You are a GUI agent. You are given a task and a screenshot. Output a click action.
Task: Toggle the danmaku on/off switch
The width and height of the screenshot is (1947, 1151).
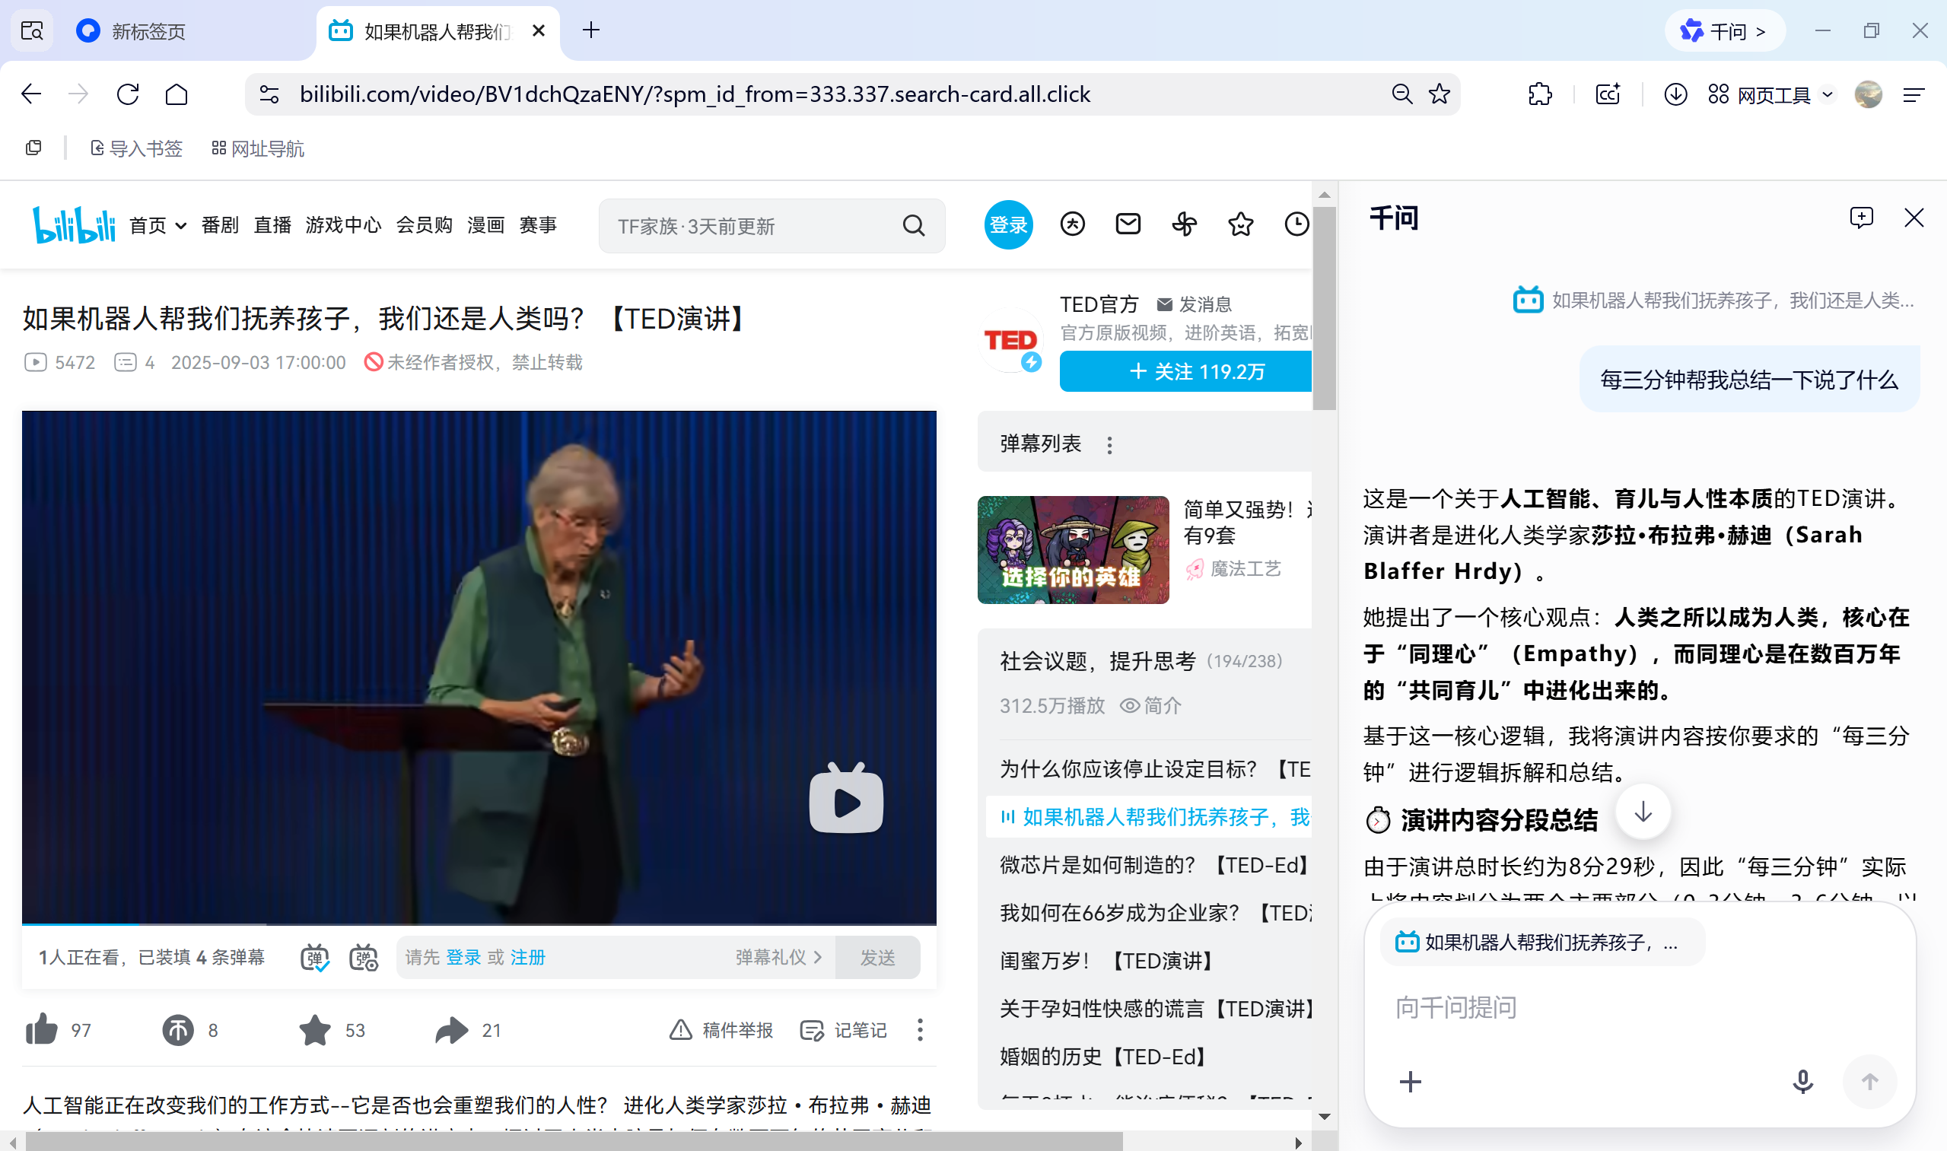click(x=314, y=958)
